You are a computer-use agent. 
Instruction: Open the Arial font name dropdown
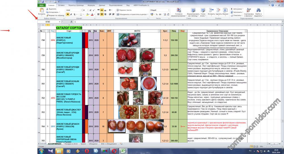(81, 10)
